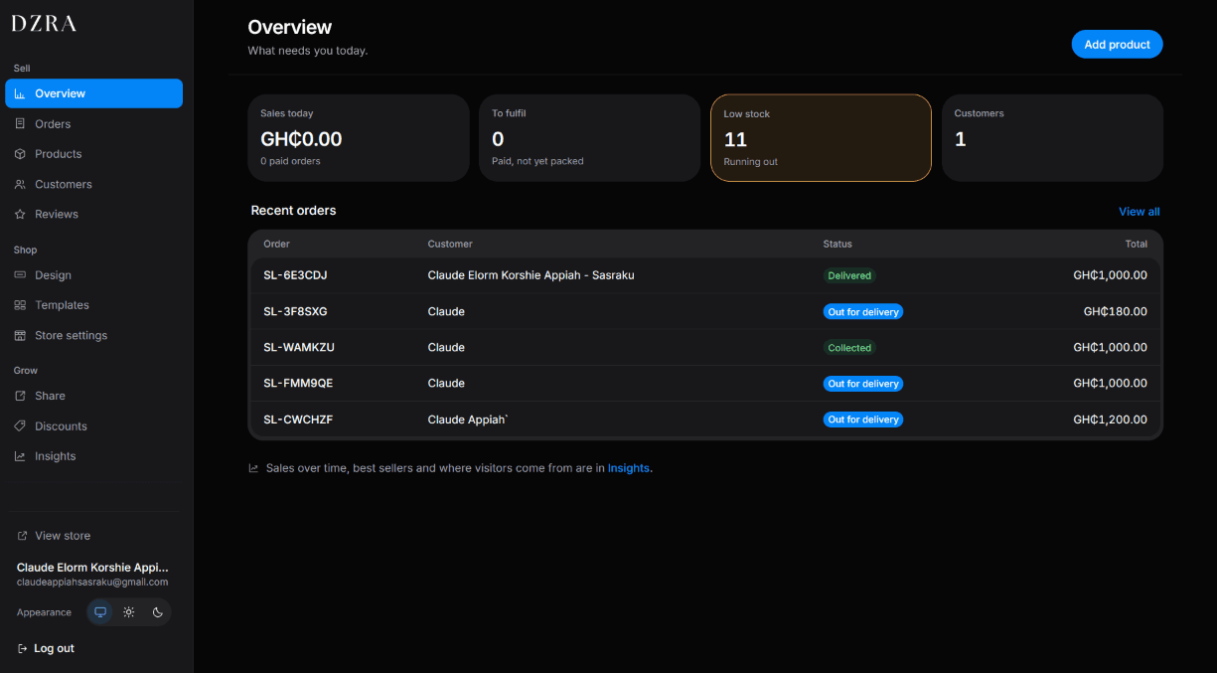Open the sidebar Insights chart icon

[x=20, y=456]
